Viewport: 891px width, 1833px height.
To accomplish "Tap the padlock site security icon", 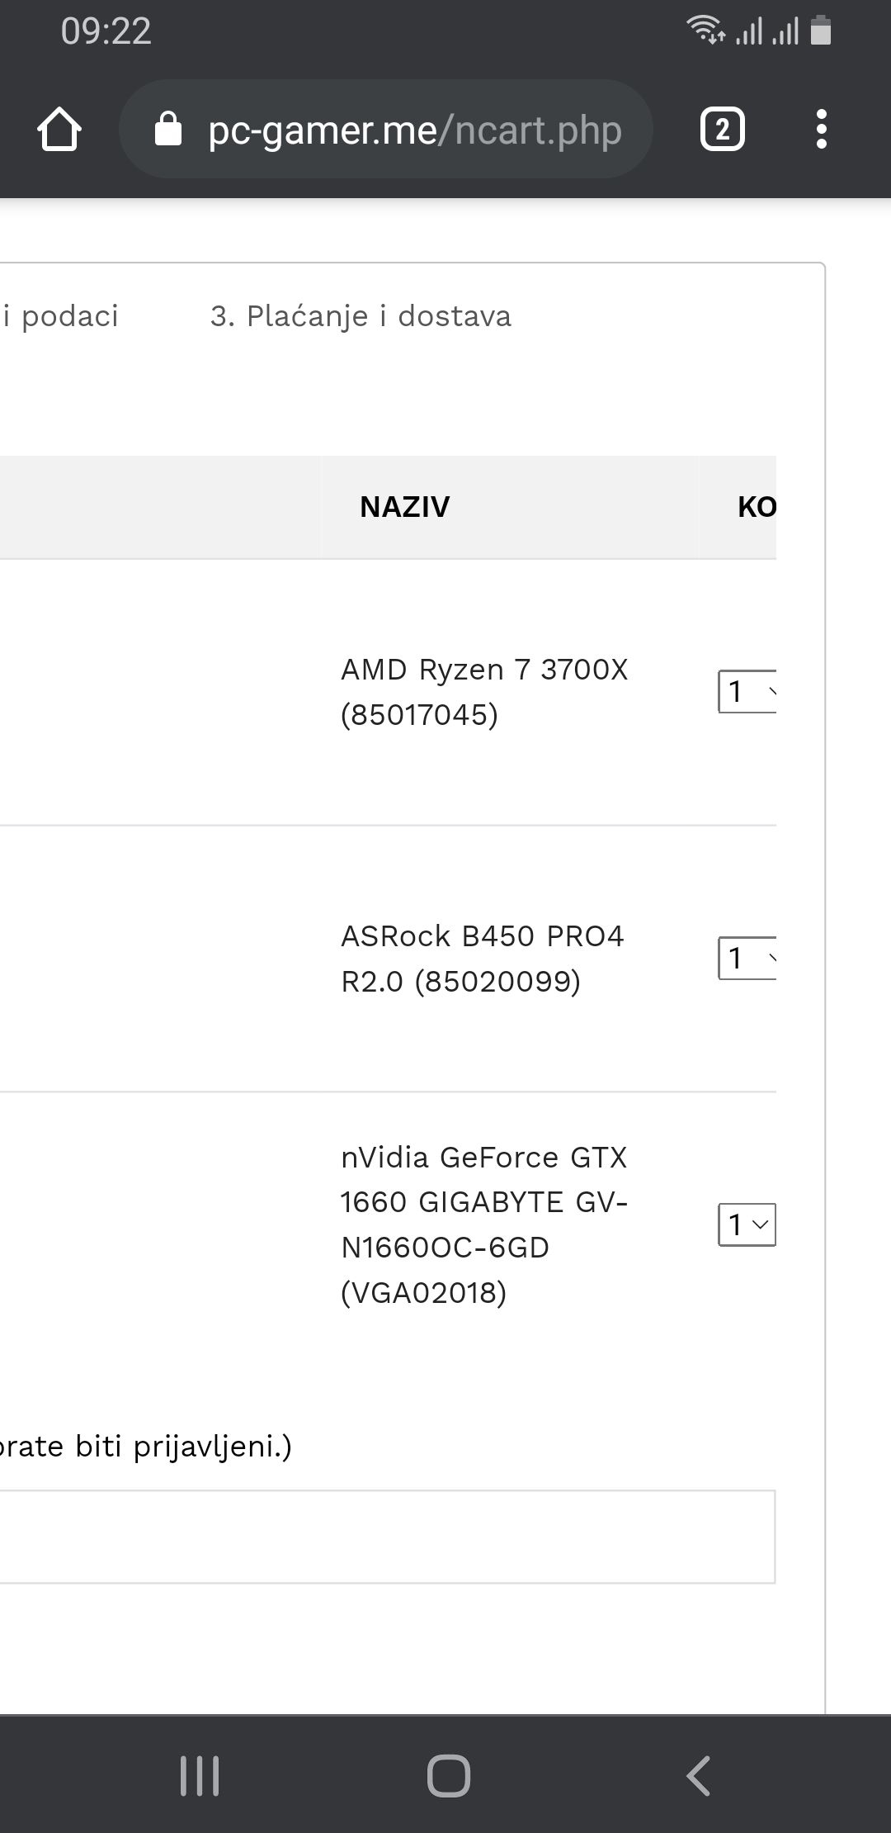I will tap(168, 129).
